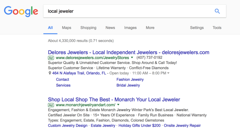Screen dimensions: 240x132
Task: Click the Ad badge on Delores Jewelers
Action: 51,58
